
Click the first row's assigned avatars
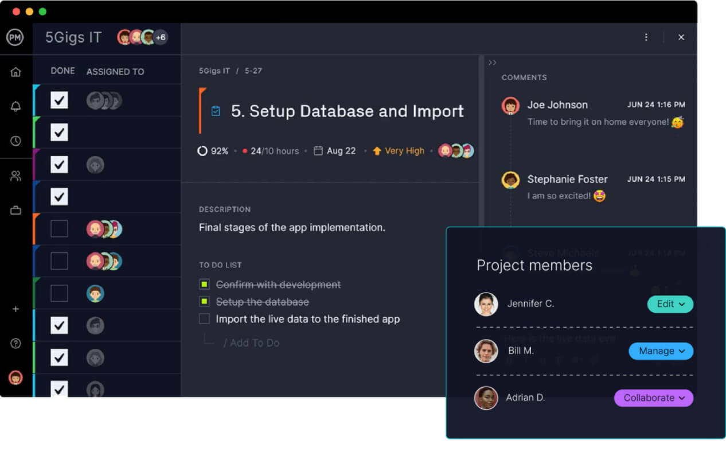click(104, 100)
